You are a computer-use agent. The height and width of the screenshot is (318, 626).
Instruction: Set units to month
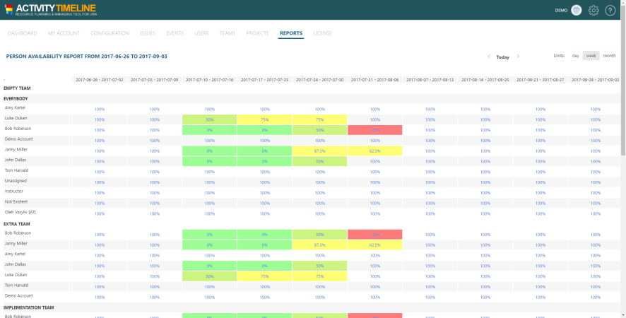tap(609, 56)
